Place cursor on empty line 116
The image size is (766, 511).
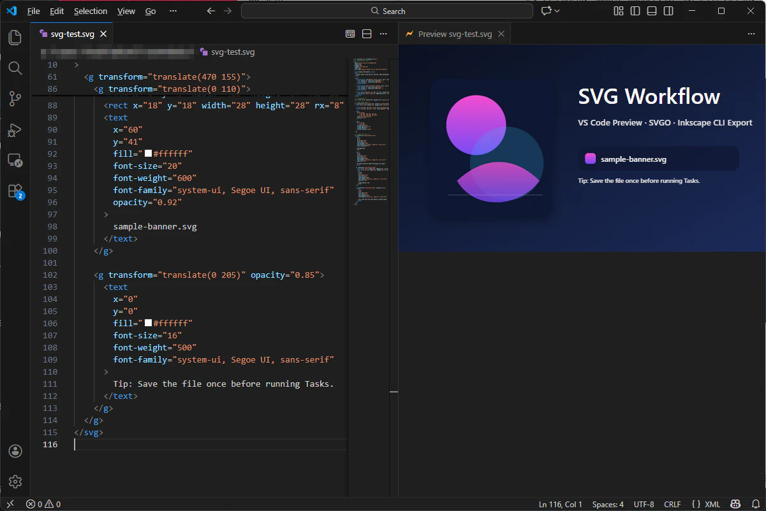click(210, 444)
